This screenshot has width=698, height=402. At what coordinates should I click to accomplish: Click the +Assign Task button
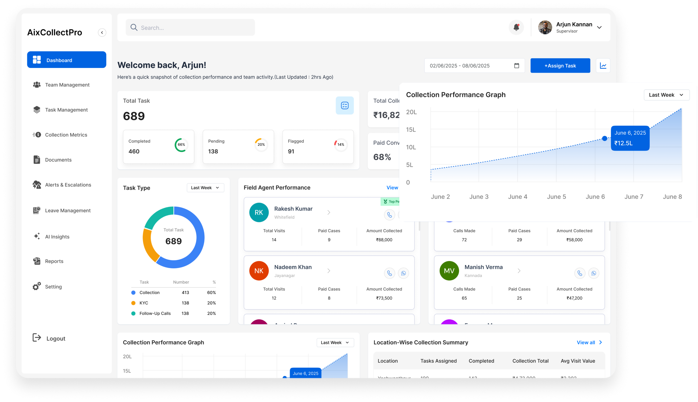pos(560,66)
